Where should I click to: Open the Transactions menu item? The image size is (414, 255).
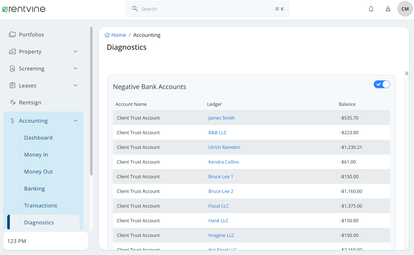pyautogui.click(x=41, y=205)
